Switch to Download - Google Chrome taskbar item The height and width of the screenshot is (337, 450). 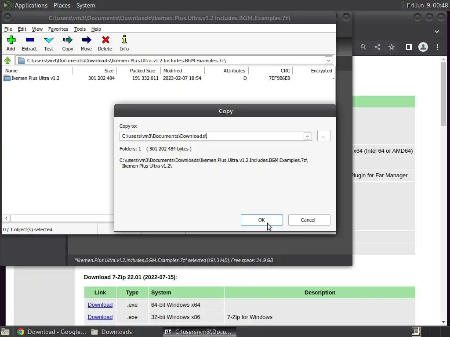[x=52, y=332]
